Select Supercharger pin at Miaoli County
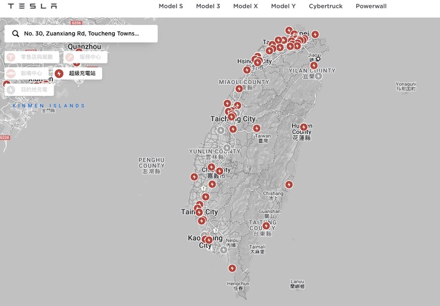 239,89
